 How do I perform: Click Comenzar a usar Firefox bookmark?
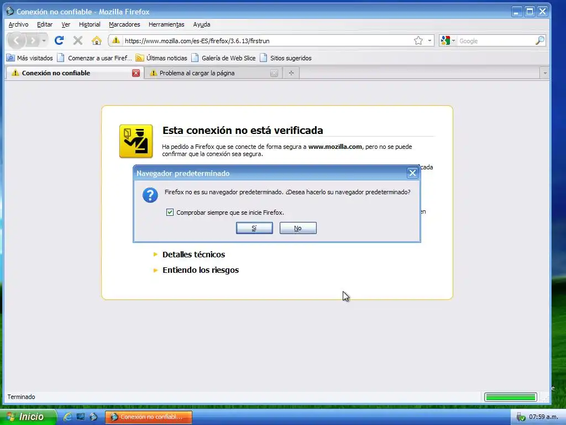point(95,58)
